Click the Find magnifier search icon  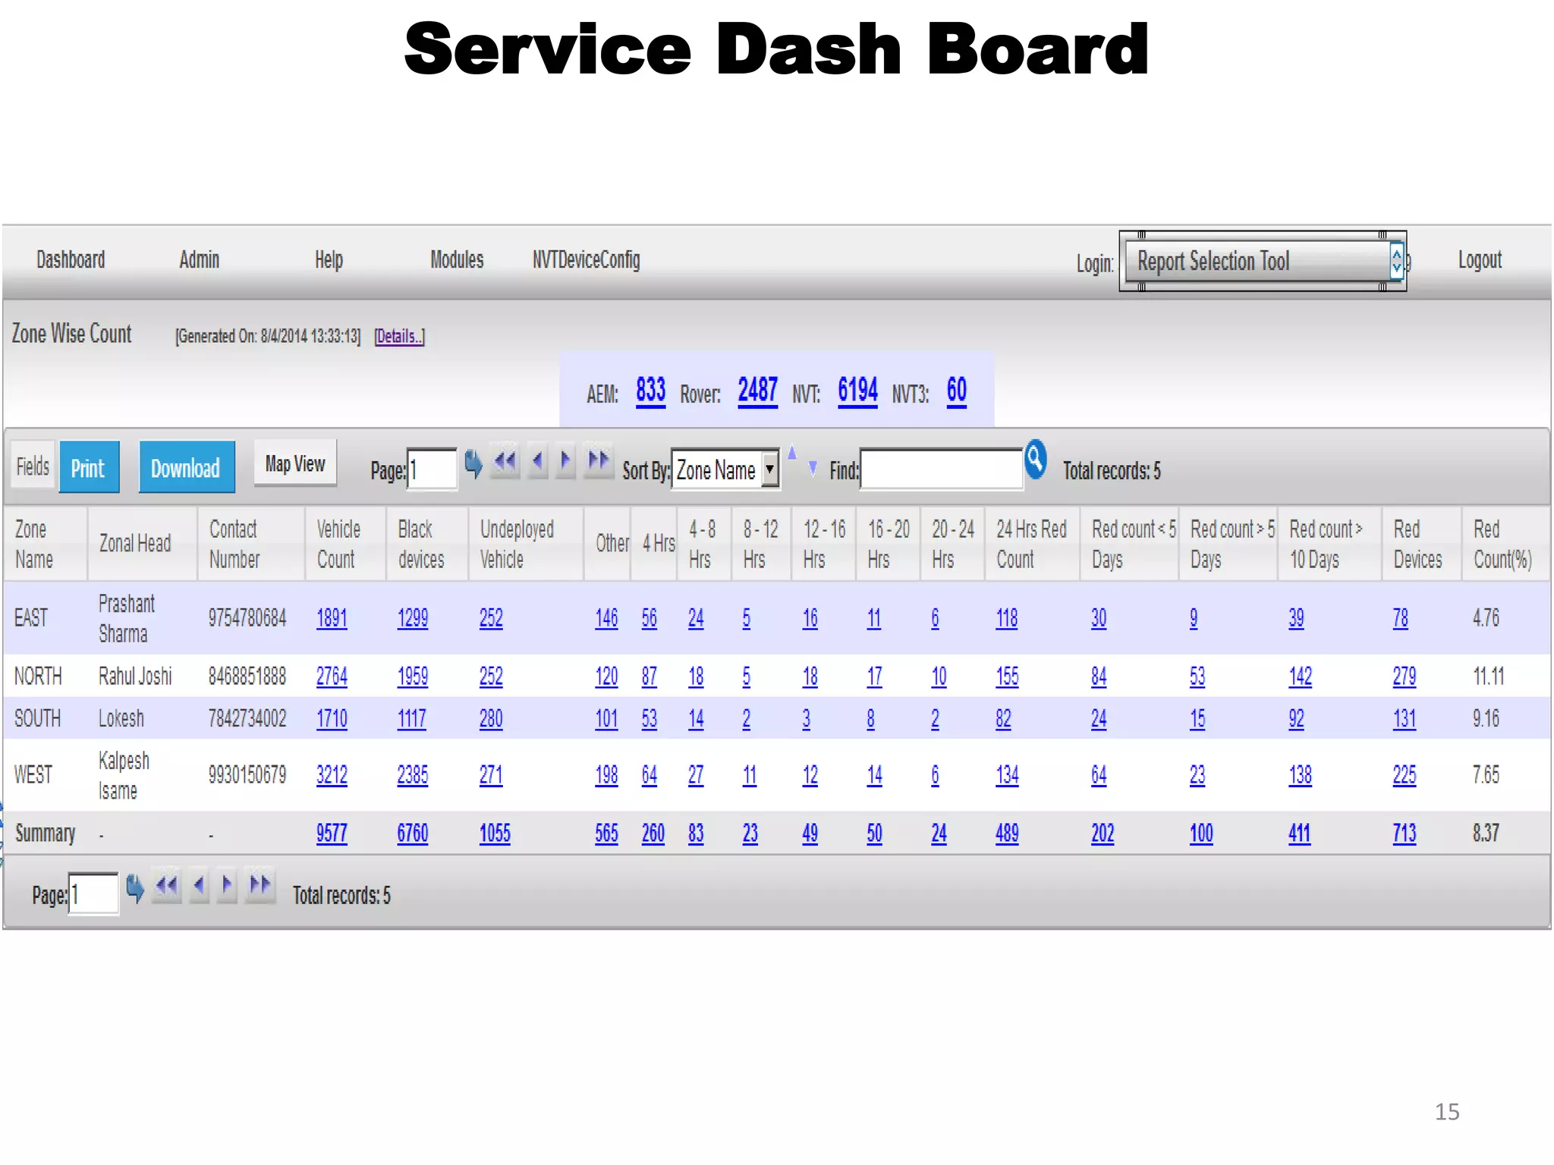coord(1035,460)
